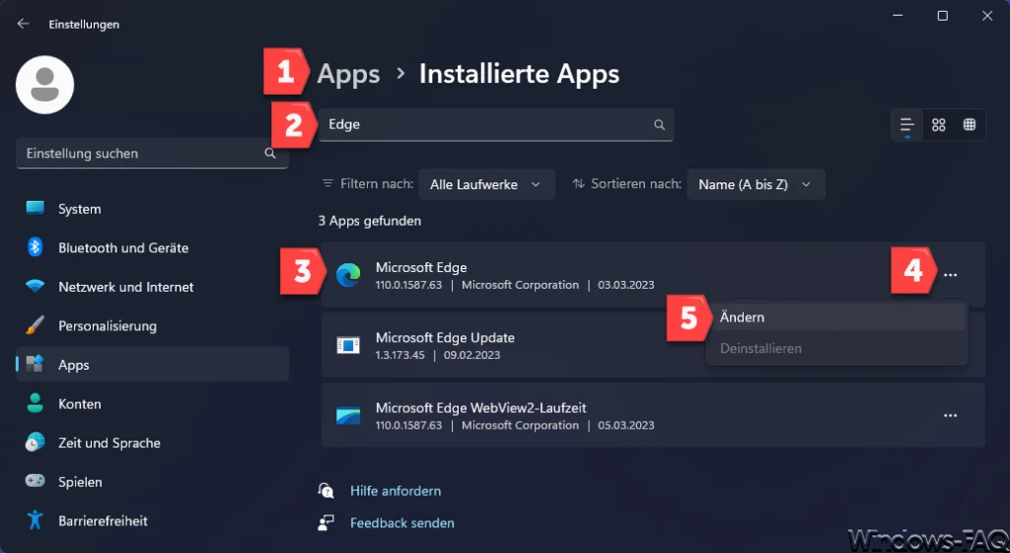Open Barrierefreiheit settings
Screen dimensions: 1010x553
tap(152, 520)
